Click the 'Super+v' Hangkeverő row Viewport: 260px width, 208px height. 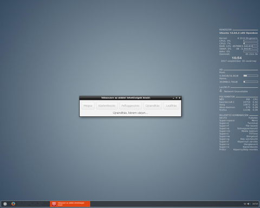(238, 144)
